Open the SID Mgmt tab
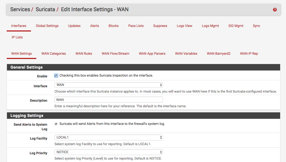 pyautogui.click(x=236, y=26)
